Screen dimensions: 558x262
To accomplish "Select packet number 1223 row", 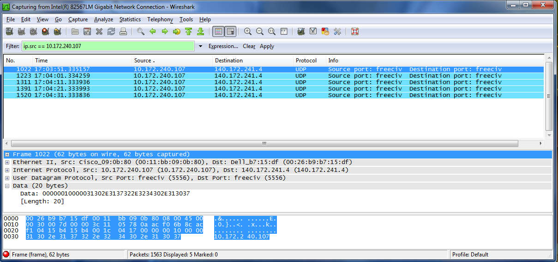I will click(x=273, y=76).
